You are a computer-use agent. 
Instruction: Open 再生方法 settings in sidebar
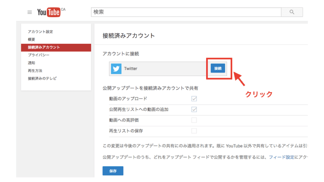coord(35,71)
